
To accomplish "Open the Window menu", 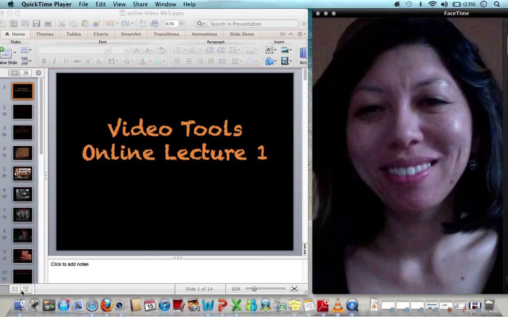I will coord(165,4).
